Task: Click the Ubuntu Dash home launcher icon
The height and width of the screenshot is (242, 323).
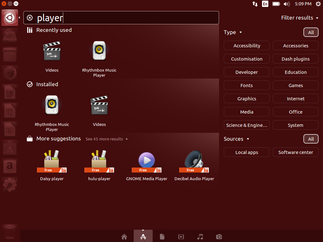Action: click(9, 18)
